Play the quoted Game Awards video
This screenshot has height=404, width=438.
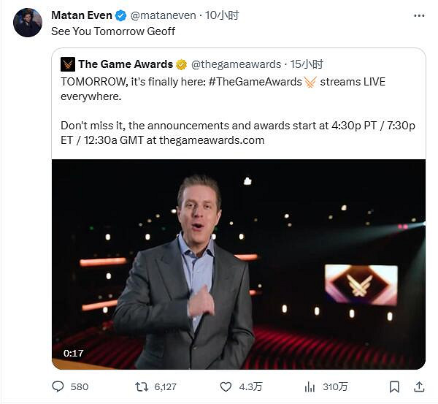(238, 264)
